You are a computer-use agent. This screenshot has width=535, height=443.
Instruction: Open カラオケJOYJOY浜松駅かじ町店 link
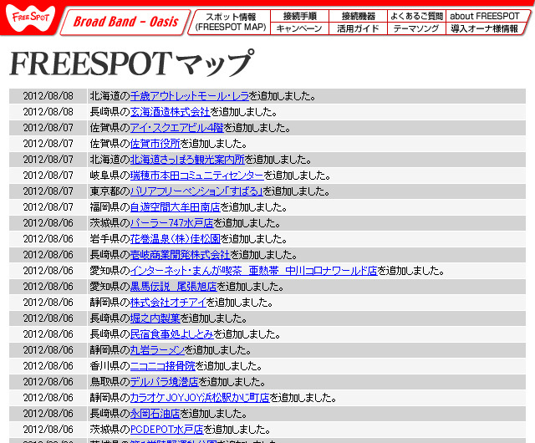200,397
